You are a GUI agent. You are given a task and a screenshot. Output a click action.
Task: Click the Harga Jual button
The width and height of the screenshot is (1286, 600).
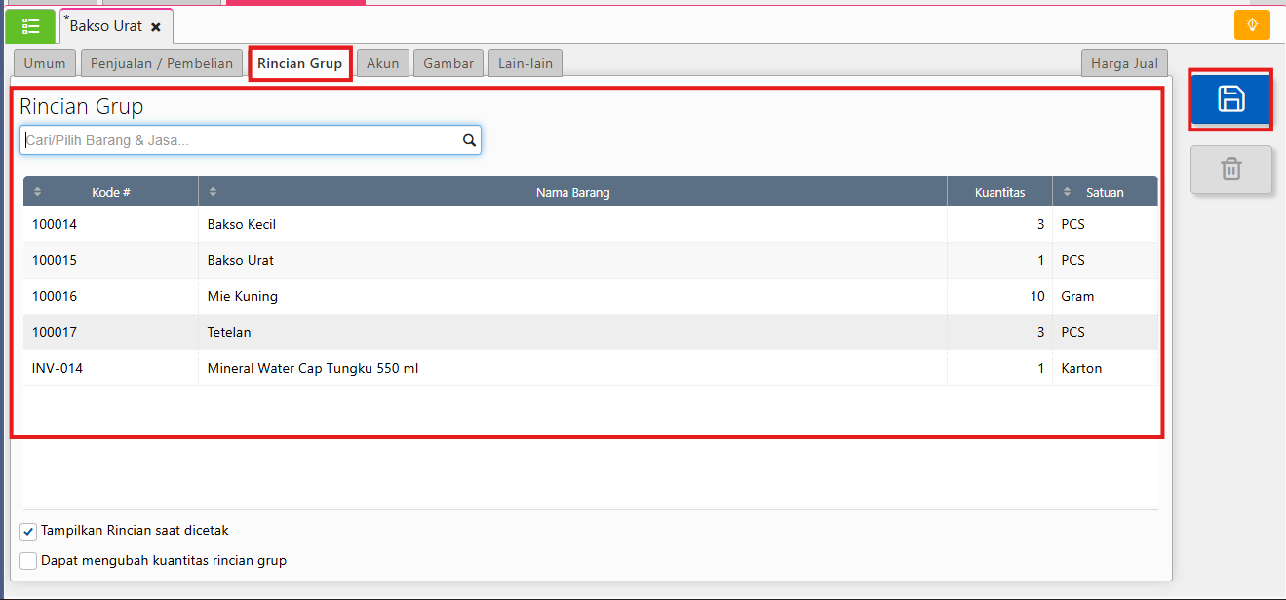(1124, 63)
